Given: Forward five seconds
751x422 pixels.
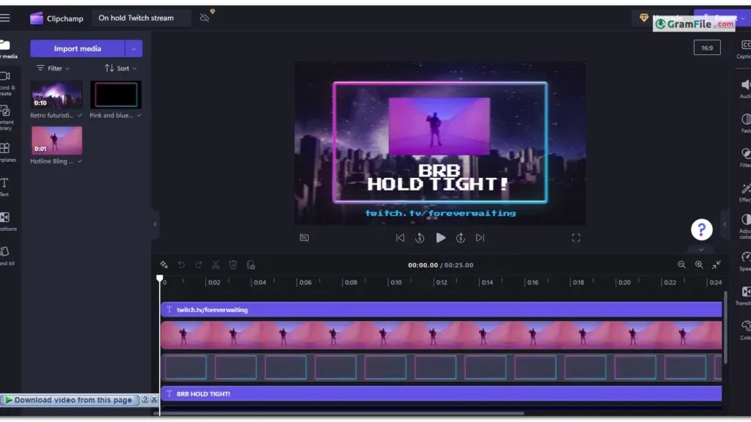Looking at the screenshot, I should [461, 238].
